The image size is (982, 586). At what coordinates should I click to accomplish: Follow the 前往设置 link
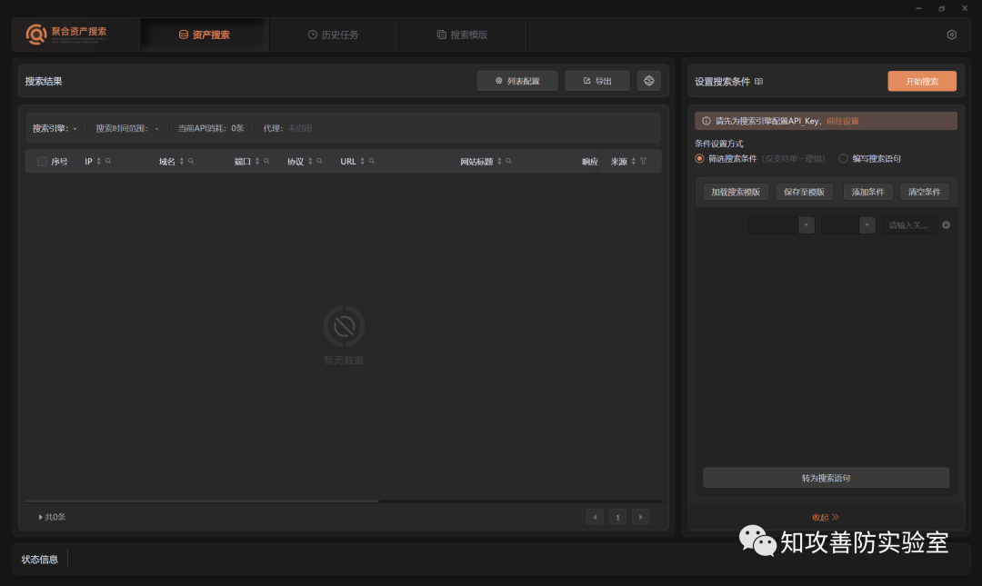point(842,121)
